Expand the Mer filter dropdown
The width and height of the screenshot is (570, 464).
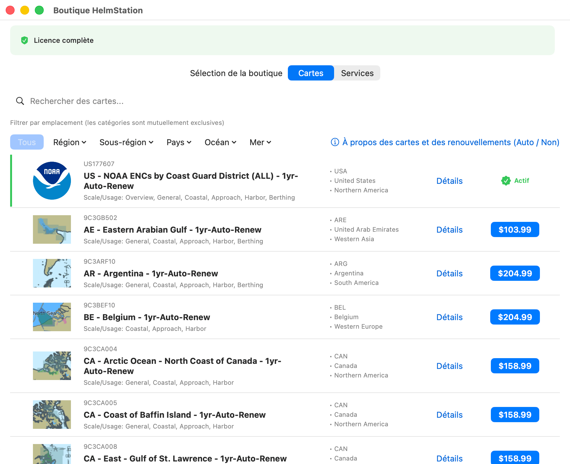click(260, 142)
